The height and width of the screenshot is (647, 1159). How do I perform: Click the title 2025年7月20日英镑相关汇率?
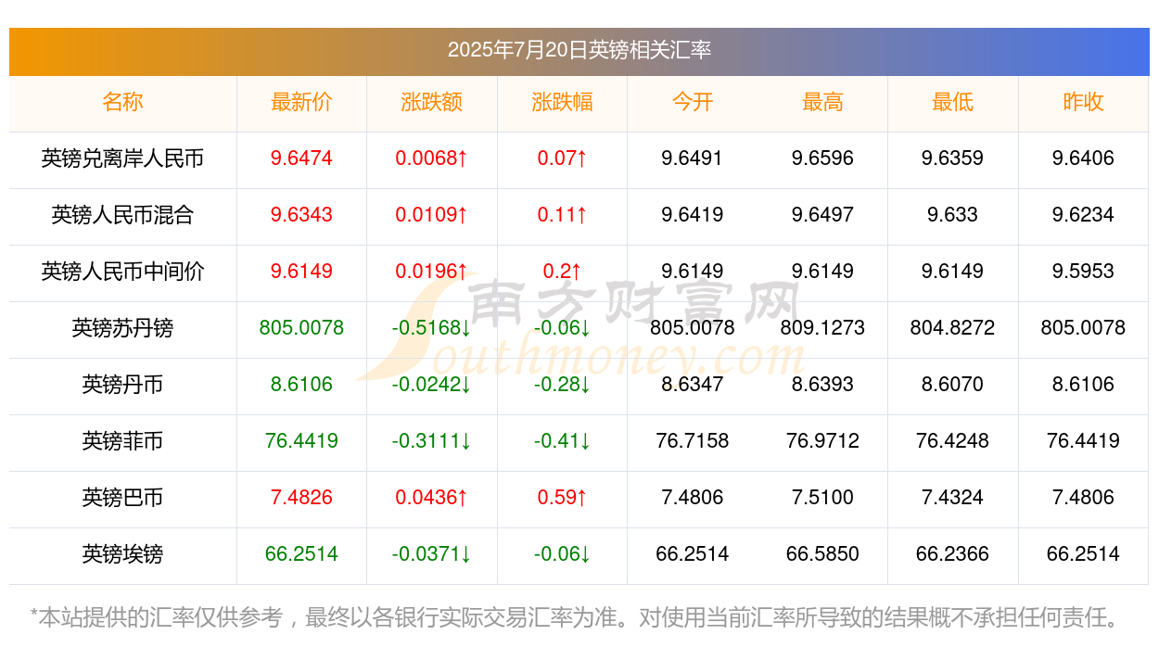point(579,50)
